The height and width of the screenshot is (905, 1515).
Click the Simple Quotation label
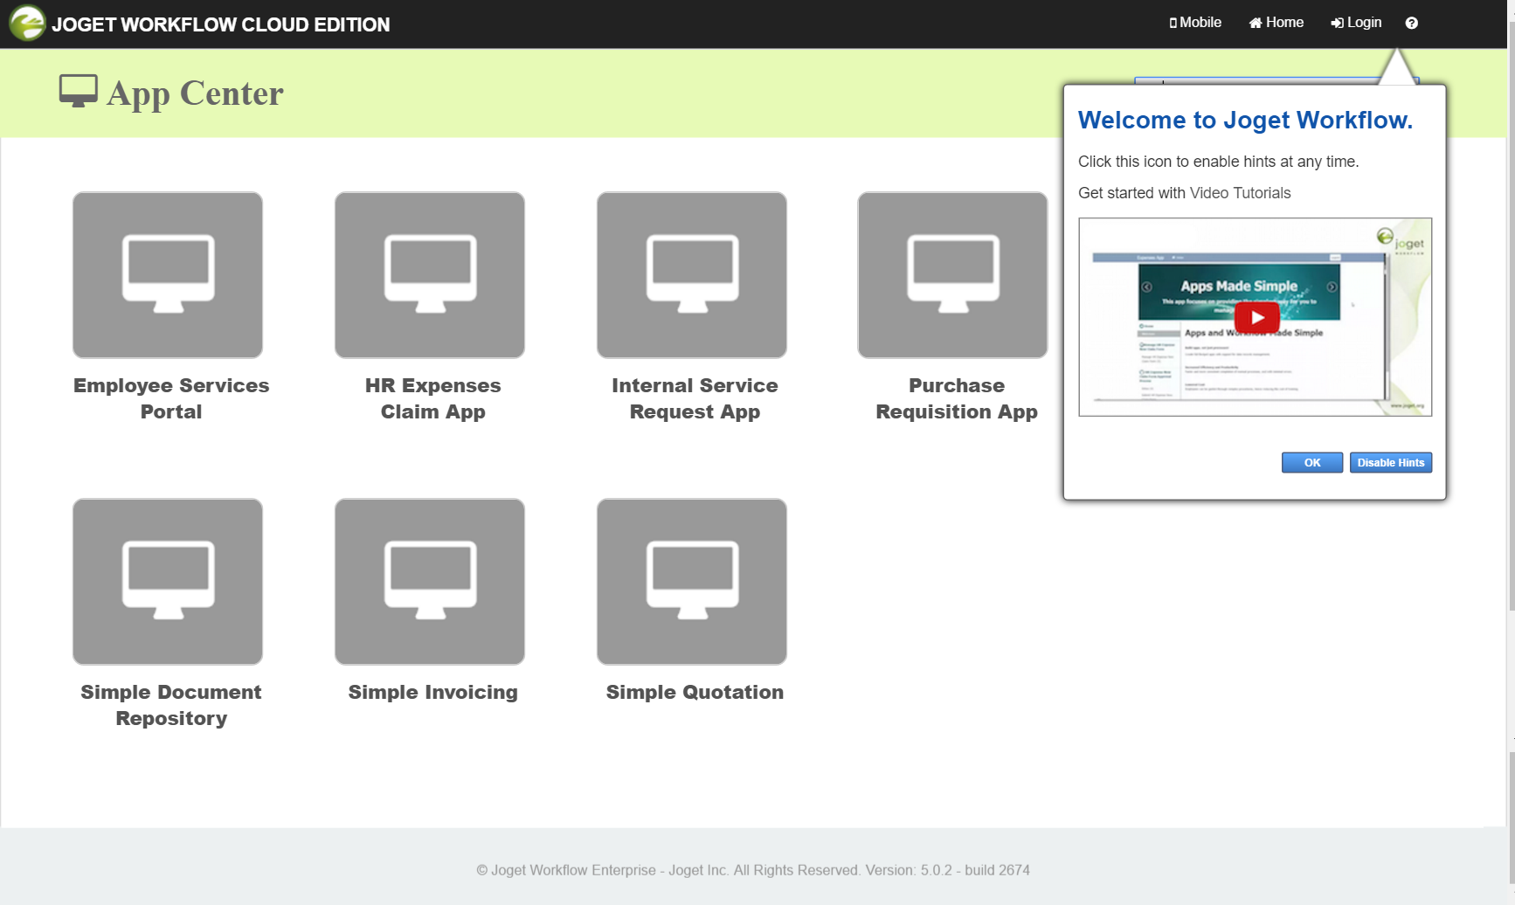click(695, 692)
